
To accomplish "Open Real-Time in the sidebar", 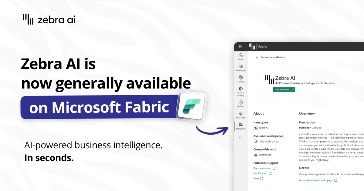I will tap(241, 115).
